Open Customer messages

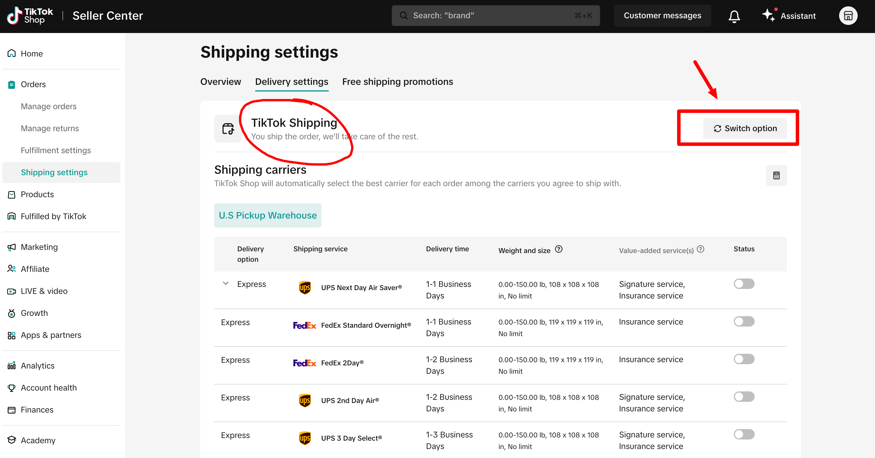662,16
